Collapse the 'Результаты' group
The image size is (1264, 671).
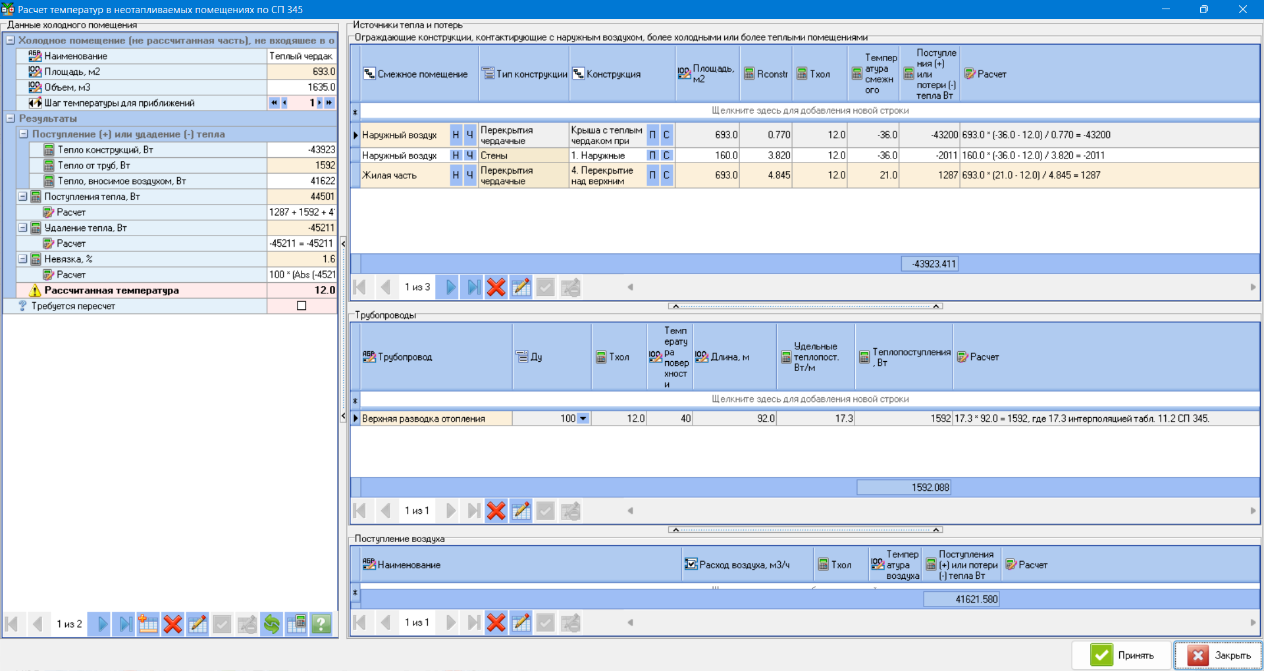point(11,118)
